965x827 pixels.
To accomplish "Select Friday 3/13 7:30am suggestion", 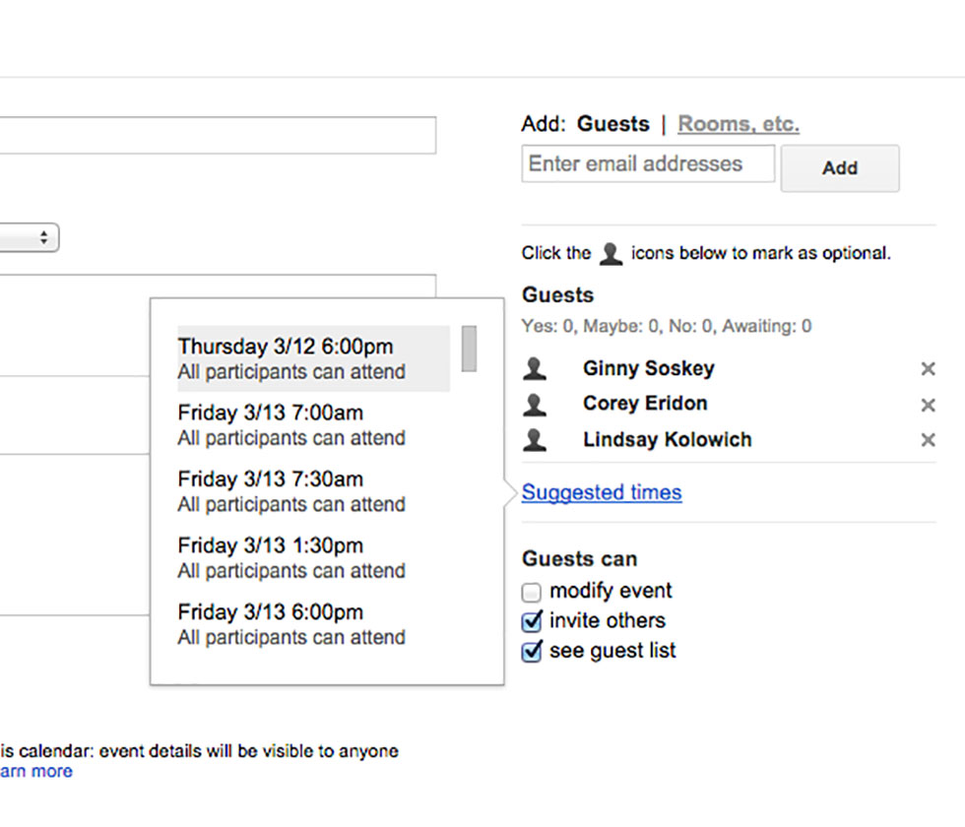I will point(291,490).
